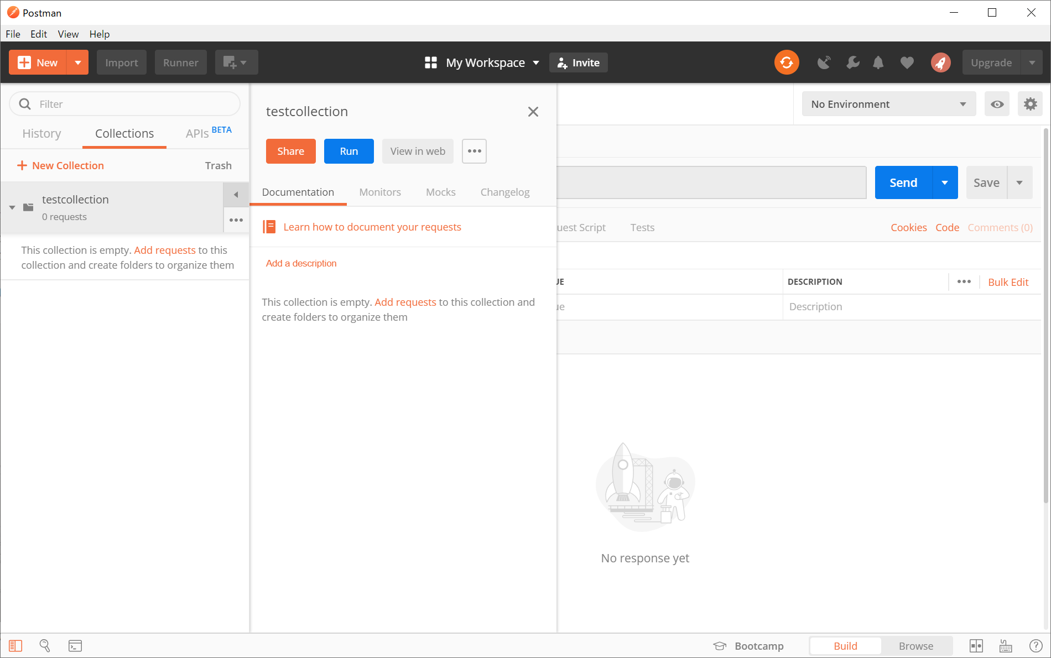Open the settings wrench menu
Image resolution: width=1051 pixels, height=658 pixels.
point(852,62)
